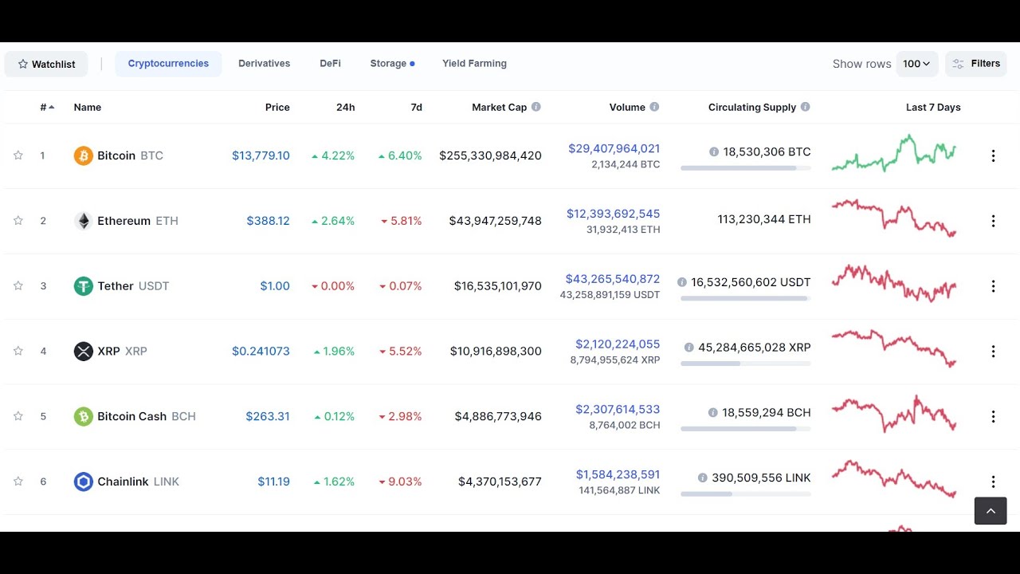The image size is (1020, 574).
Task: Click Chainlink's circulating supply progress bar
Action: coord(746,494)
